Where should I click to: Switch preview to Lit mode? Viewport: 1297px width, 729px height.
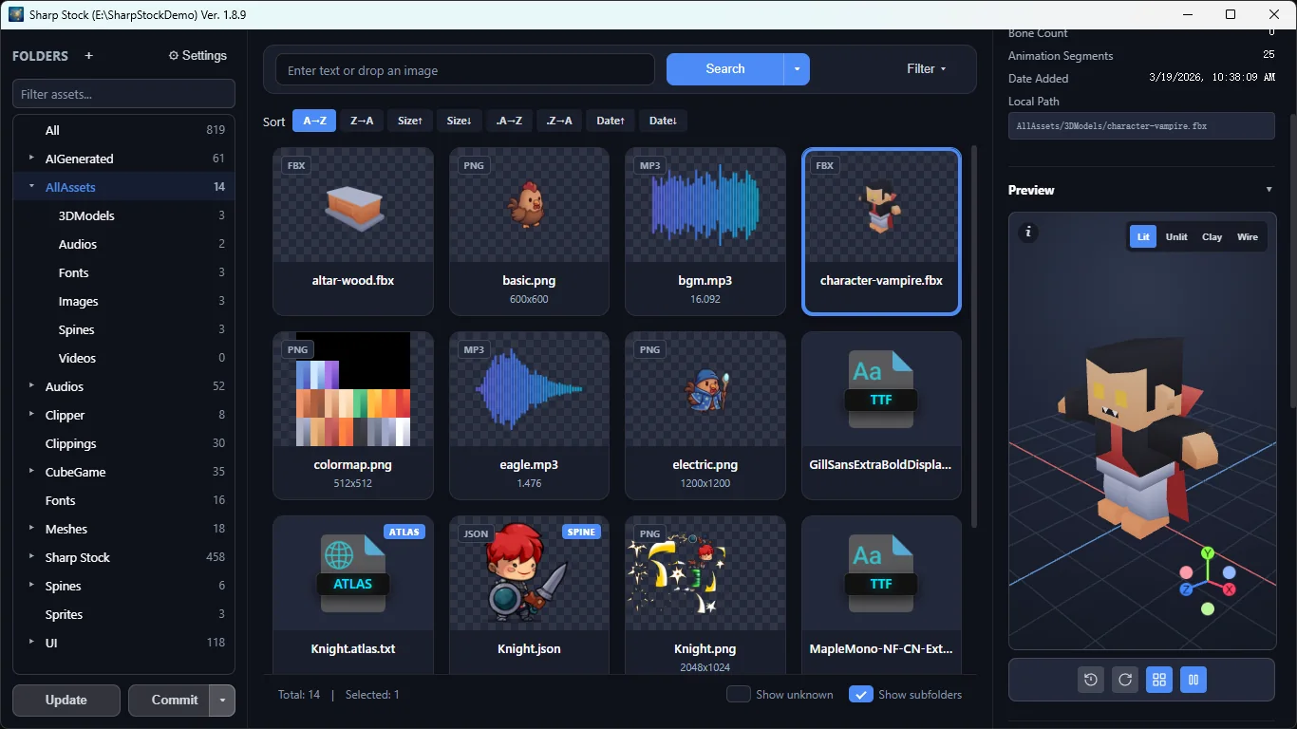tap(1143, 236)
